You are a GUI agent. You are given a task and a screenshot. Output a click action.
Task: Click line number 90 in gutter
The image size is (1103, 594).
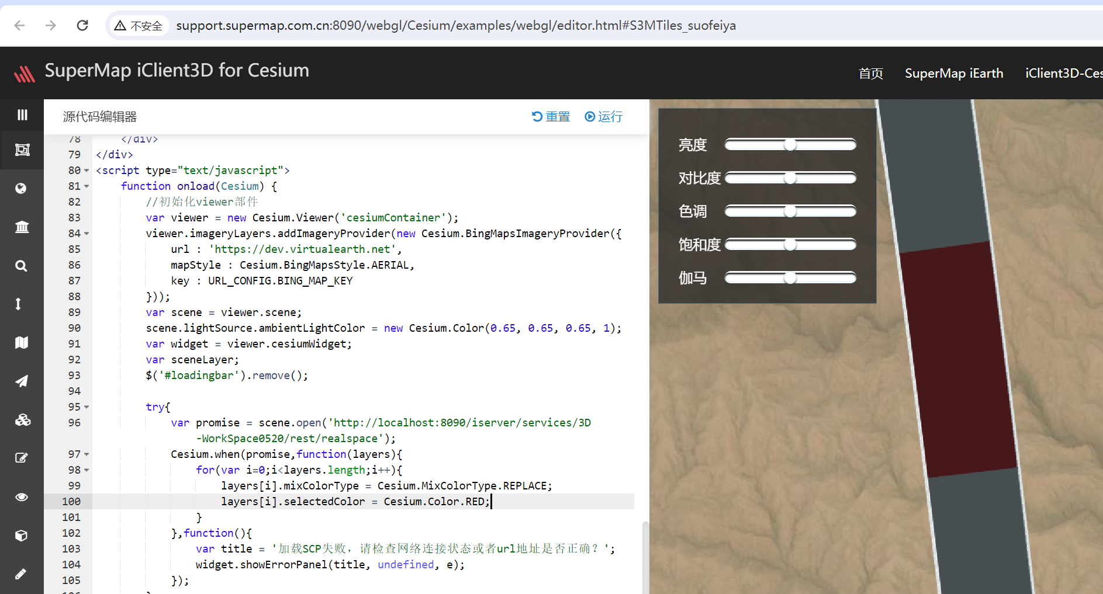click(74, 328)
